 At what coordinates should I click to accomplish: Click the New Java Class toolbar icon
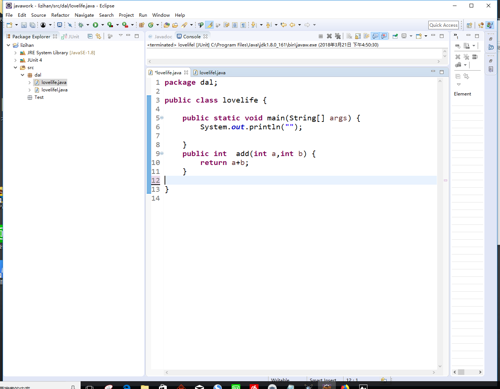150,25
